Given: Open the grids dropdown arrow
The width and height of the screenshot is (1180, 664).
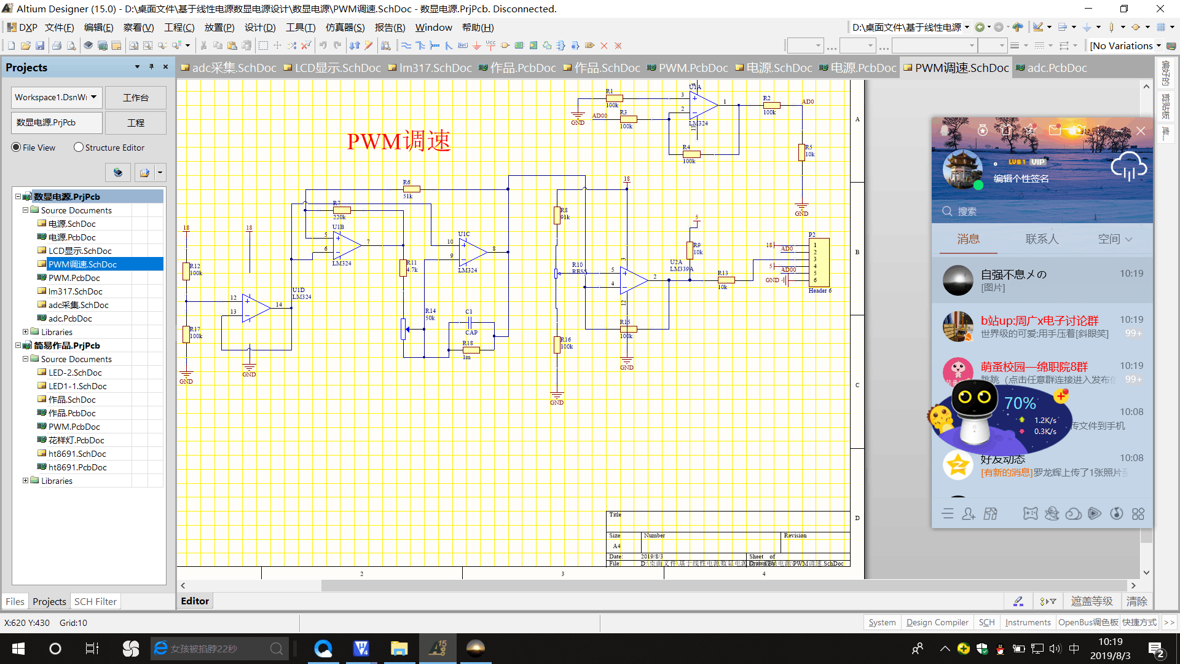Looking at the screenshot, I should (1172, 27).
